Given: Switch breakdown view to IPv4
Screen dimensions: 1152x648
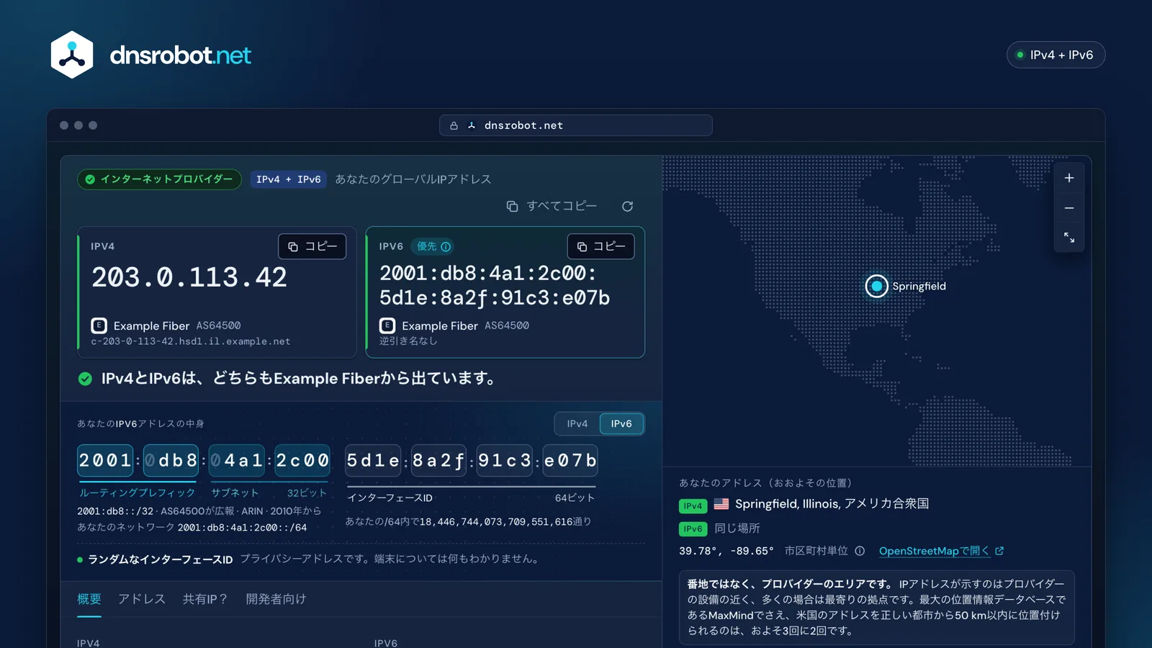Looking at the screenshot, I should pos(577,424).
